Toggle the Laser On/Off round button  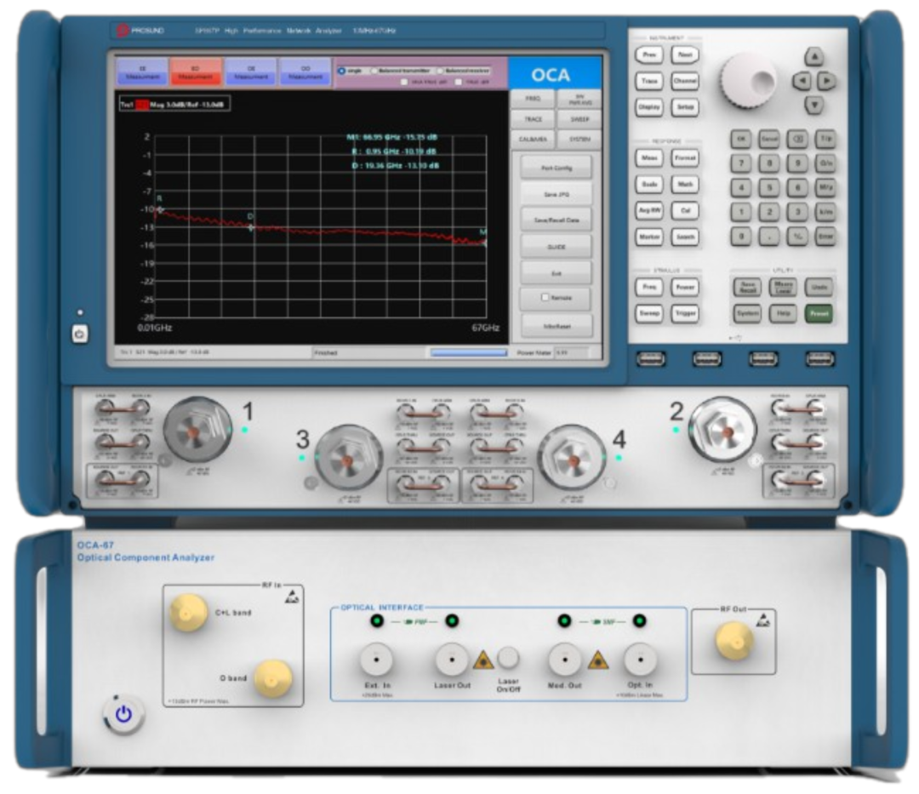(x=508, y=658)
